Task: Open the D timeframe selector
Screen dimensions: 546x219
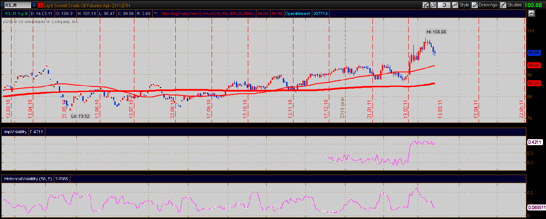Action: click(x=444, y=5)
